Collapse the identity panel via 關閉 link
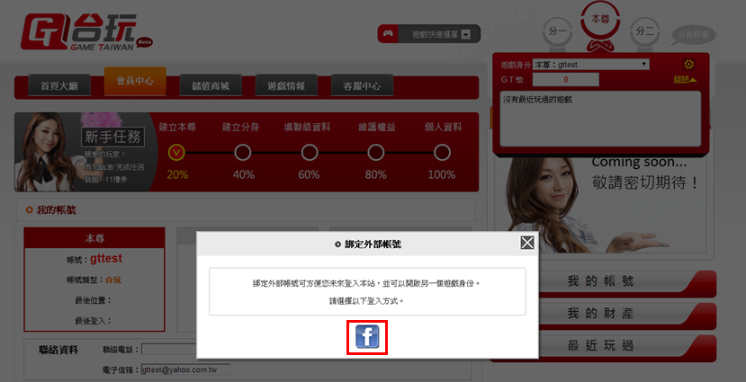Screen dimensions: 746x382 pos(685,79)
